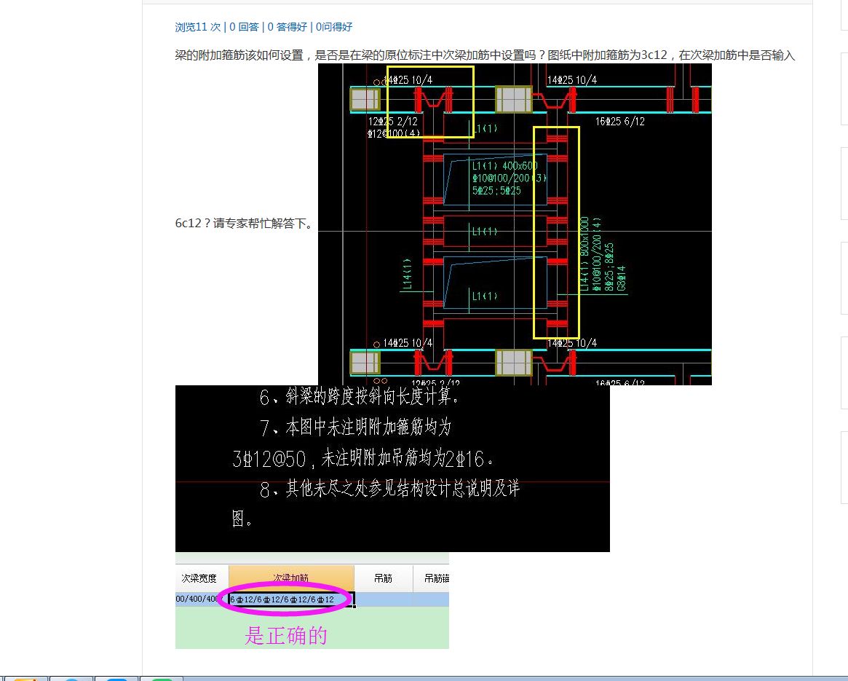Click the 0问得好 link
Image resolution: width=848 pixels, height=681 pixels.
point(333,27)
